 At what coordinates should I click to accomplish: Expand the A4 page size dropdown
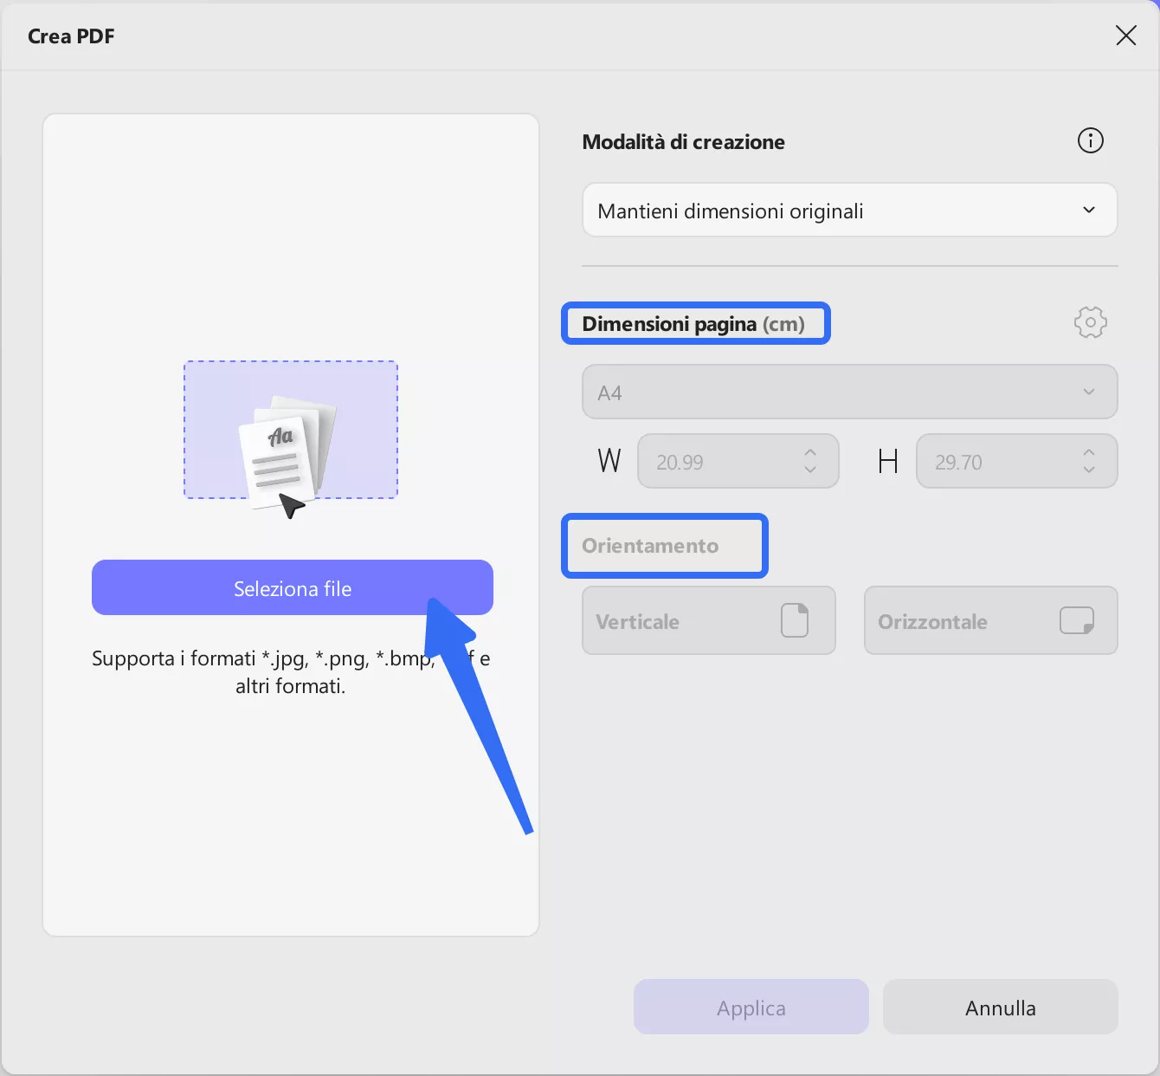pos(850,392)
